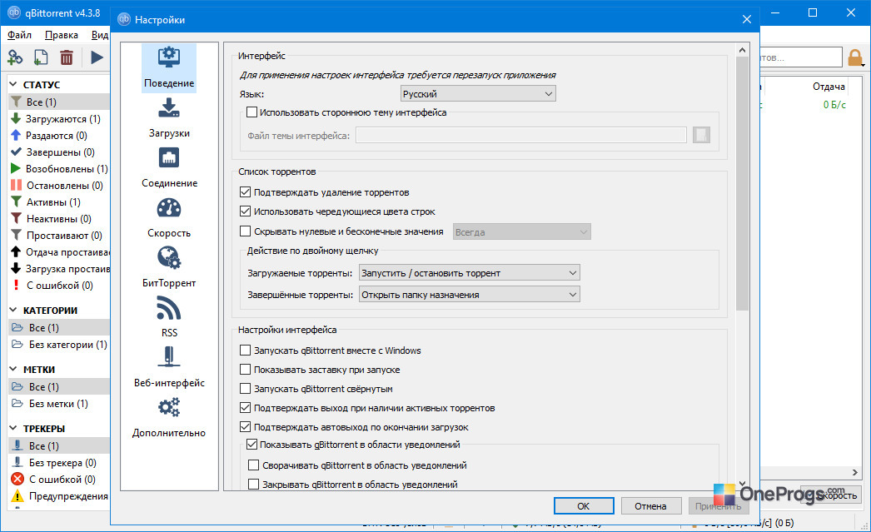
Task: Select С ошибкой (0) status filter with exclamation
Action: (59, 286)
